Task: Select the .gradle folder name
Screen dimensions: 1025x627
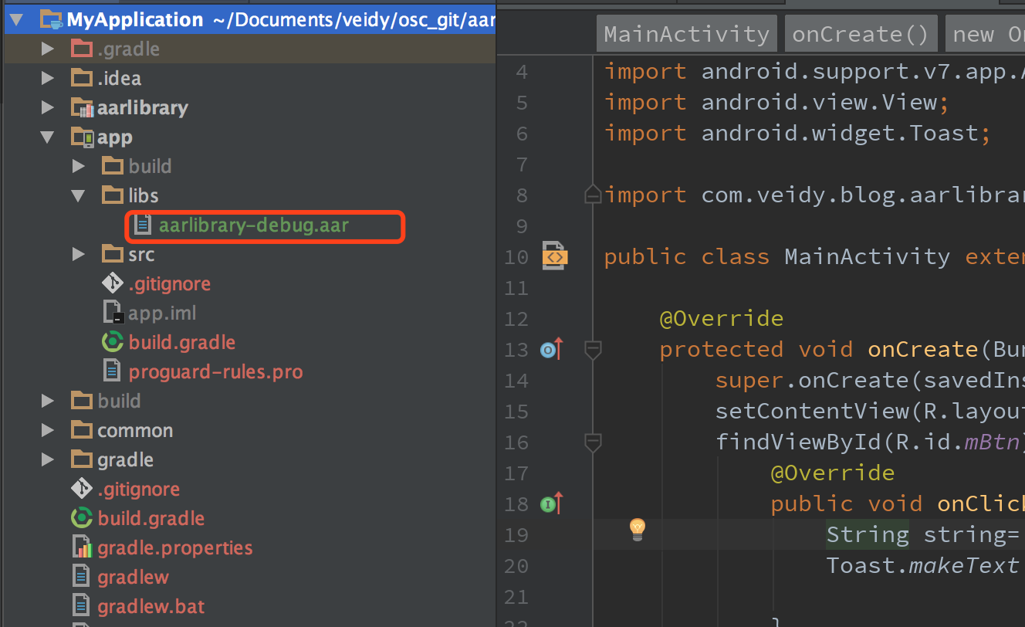Action: coord(128,49)
